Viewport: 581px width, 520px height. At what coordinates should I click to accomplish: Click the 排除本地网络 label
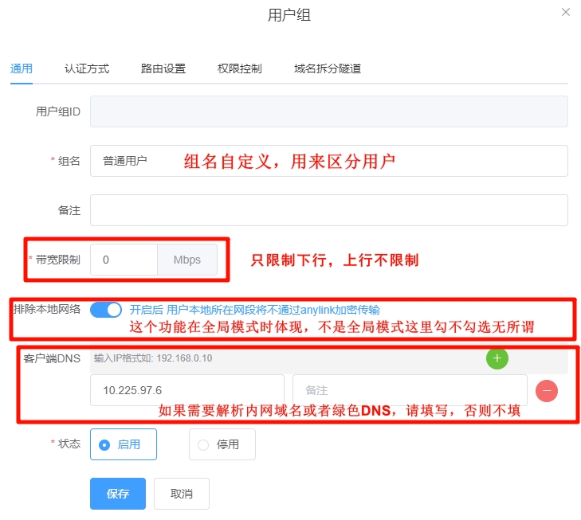coord(47,309)
